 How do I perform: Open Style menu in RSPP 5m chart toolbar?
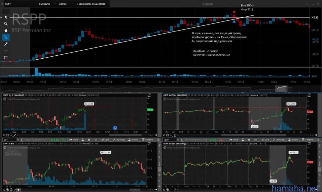[265, 140]
